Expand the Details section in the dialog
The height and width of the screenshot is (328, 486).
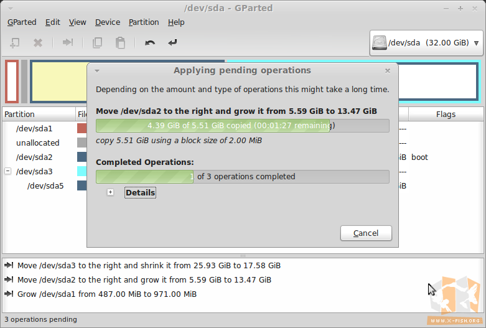click(110, 192)
